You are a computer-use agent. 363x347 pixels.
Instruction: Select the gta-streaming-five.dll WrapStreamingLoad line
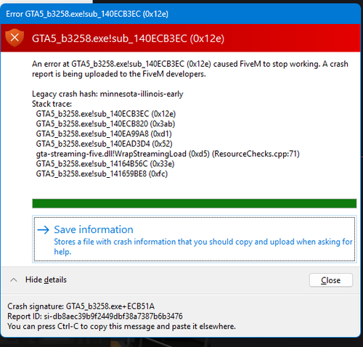click(x=168, y=154)
